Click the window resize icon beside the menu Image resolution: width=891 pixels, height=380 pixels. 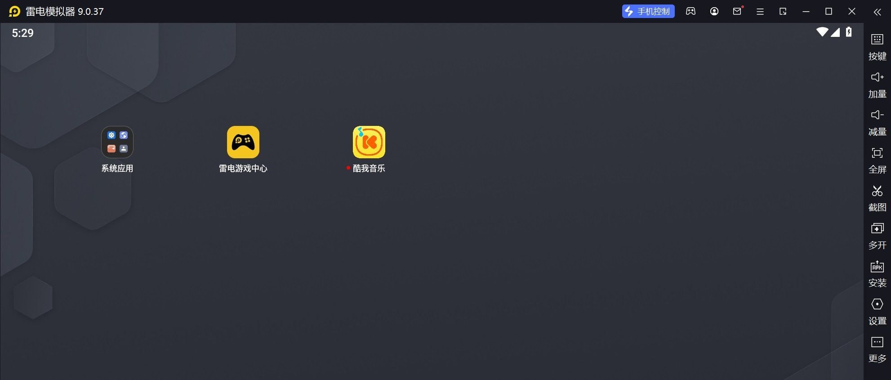coord(783,12)
